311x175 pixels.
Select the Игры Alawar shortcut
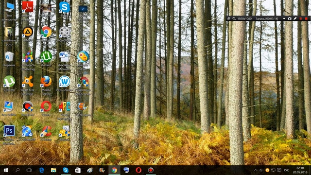click(64, 83)
